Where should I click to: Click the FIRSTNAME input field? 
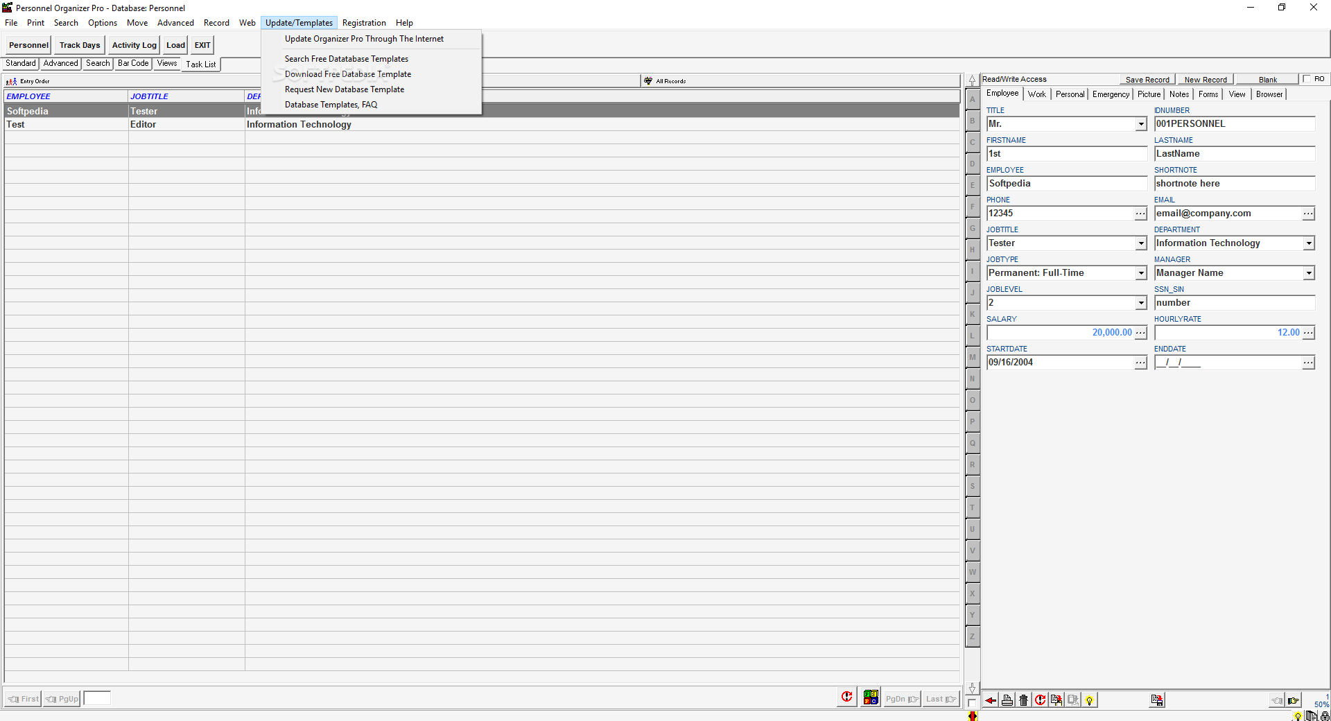click(x=1067, y=154)
